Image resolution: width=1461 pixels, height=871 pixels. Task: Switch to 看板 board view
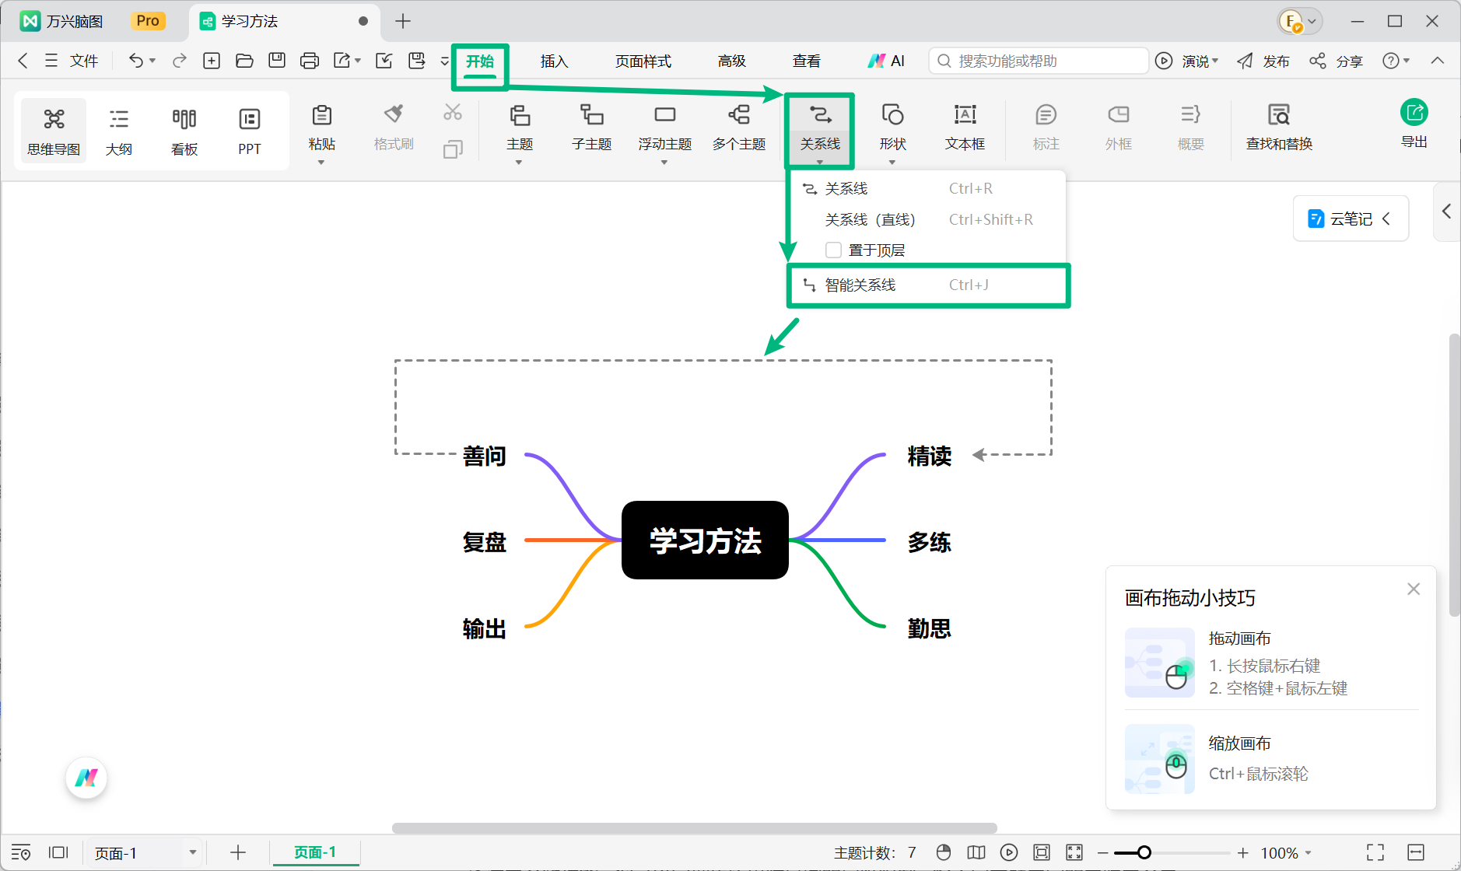pos(184,131)
